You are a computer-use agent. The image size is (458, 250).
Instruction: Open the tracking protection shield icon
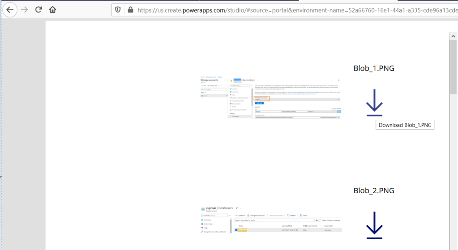118,9
